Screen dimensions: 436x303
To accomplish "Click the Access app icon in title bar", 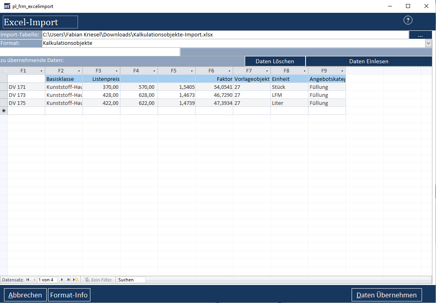I will pyautogui.click(x=6, y=6).
